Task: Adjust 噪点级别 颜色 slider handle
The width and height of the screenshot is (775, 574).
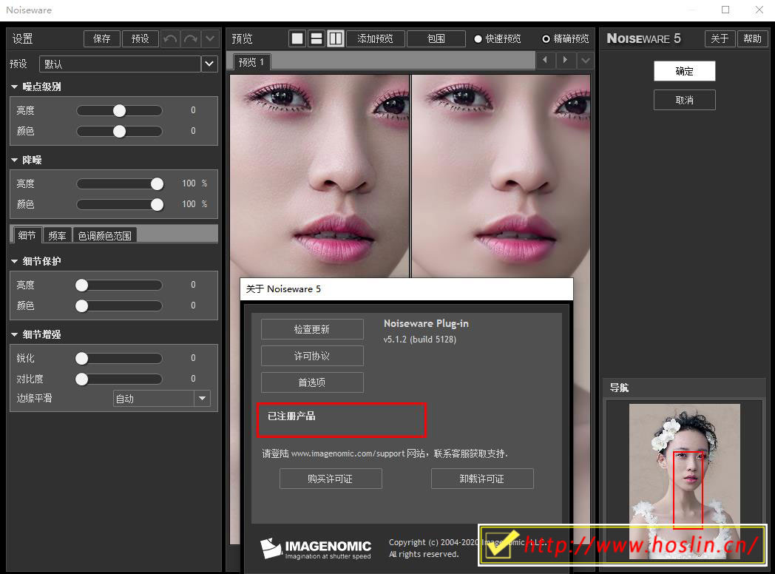Action: click(119, 132)
